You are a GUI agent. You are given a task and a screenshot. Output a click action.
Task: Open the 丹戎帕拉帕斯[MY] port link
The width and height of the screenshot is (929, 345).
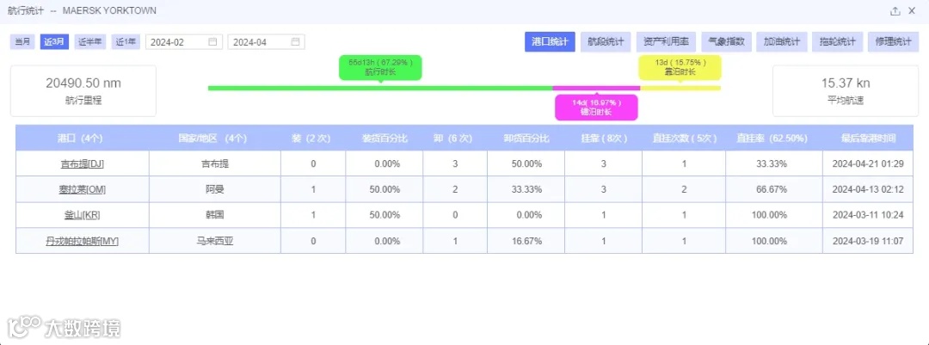(x=83, y=241)
